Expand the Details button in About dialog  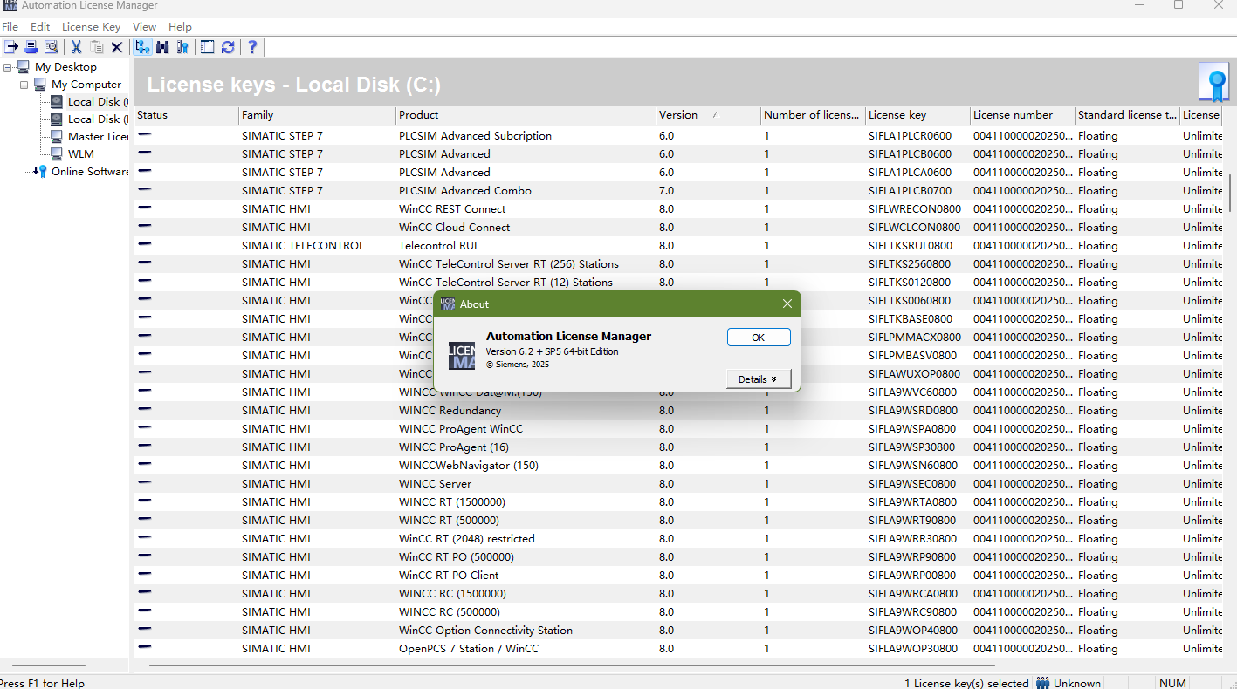coord(758,379)
